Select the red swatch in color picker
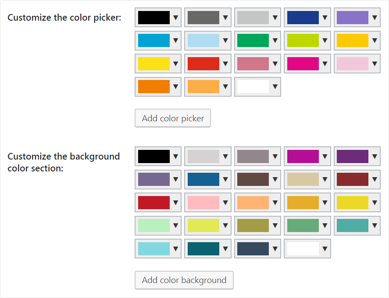The image size is (389, 298). (x=203, y=64)
